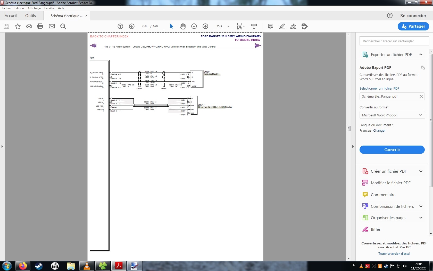Open fit page options icon
The image size is (433, 271).
coord(241,26)
